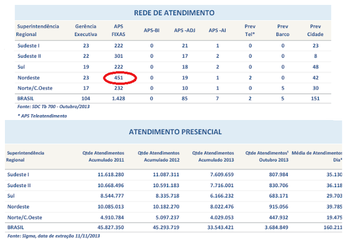Click the "Qtde Atendimentos Outubro 2013" column header
350x239 pixels.
pyautogui.click(x=267, y=157)
